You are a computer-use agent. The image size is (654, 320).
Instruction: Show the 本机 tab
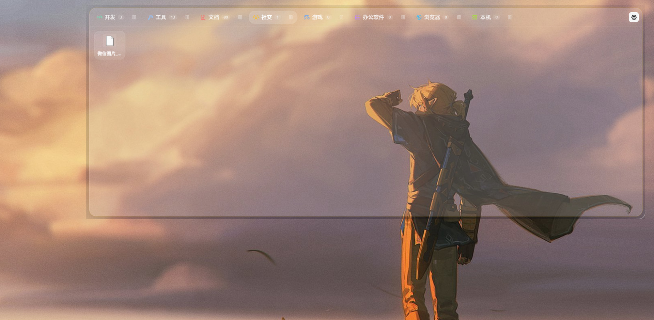click(486, 17)
